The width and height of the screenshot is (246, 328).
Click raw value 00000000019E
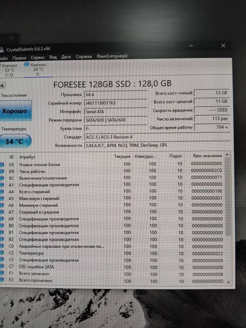pyautogui.click(x=207, y=191)
